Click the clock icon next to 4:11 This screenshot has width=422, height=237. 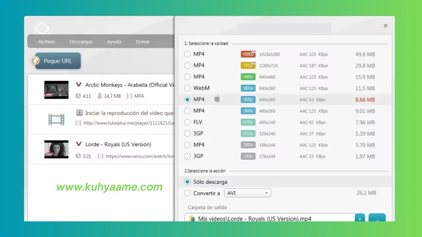pos(78,96)
